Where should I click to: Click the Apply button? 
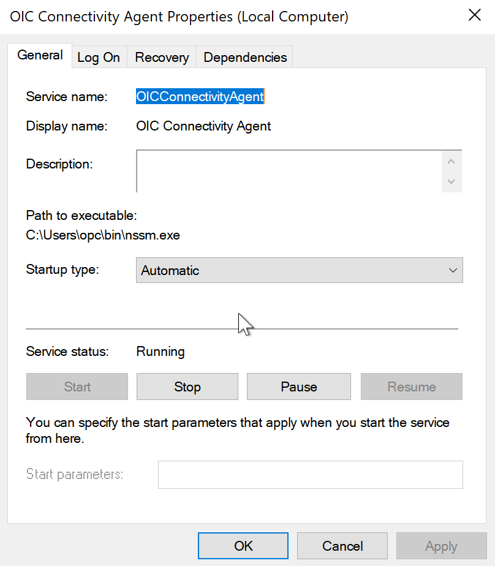(x=441, y=546)
